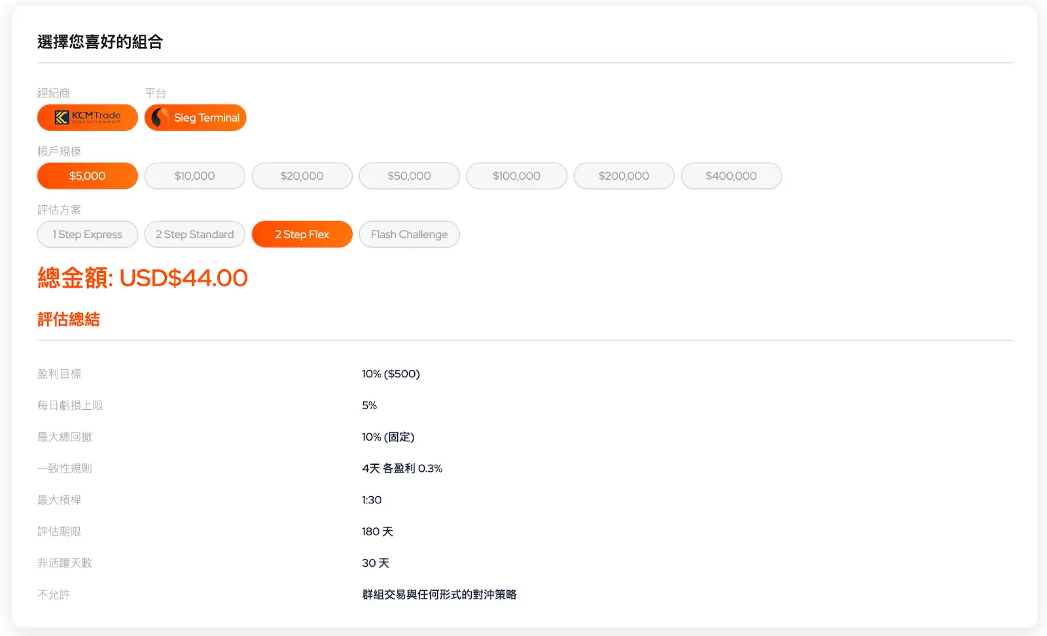Select the $5,000 account size
Image resolution: width=1047 pixels, height=636 pixels.
[87, 176]
